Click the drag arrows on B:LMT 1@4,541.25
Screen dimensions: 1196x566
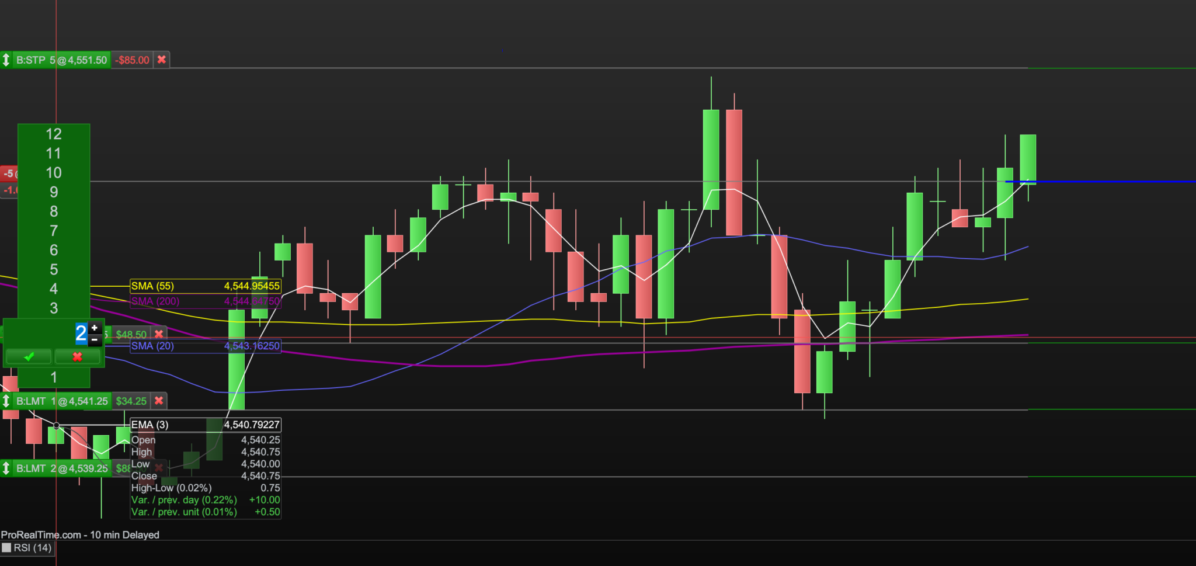click(6, 401)
